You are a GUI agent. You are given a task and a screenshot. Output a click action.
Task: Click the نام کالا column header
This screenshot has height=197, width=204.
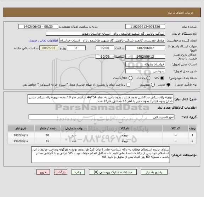pos(125,128)
